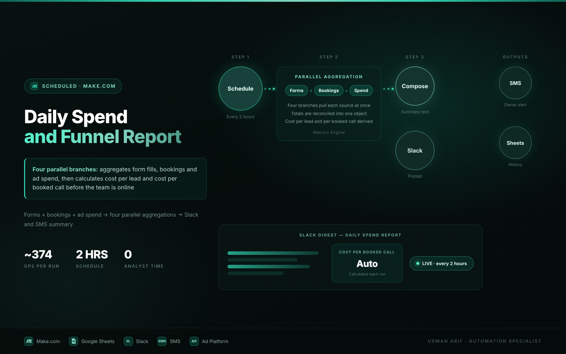Click the 'Owner alert' caption

pyautogui.click(x=515, y=105)
